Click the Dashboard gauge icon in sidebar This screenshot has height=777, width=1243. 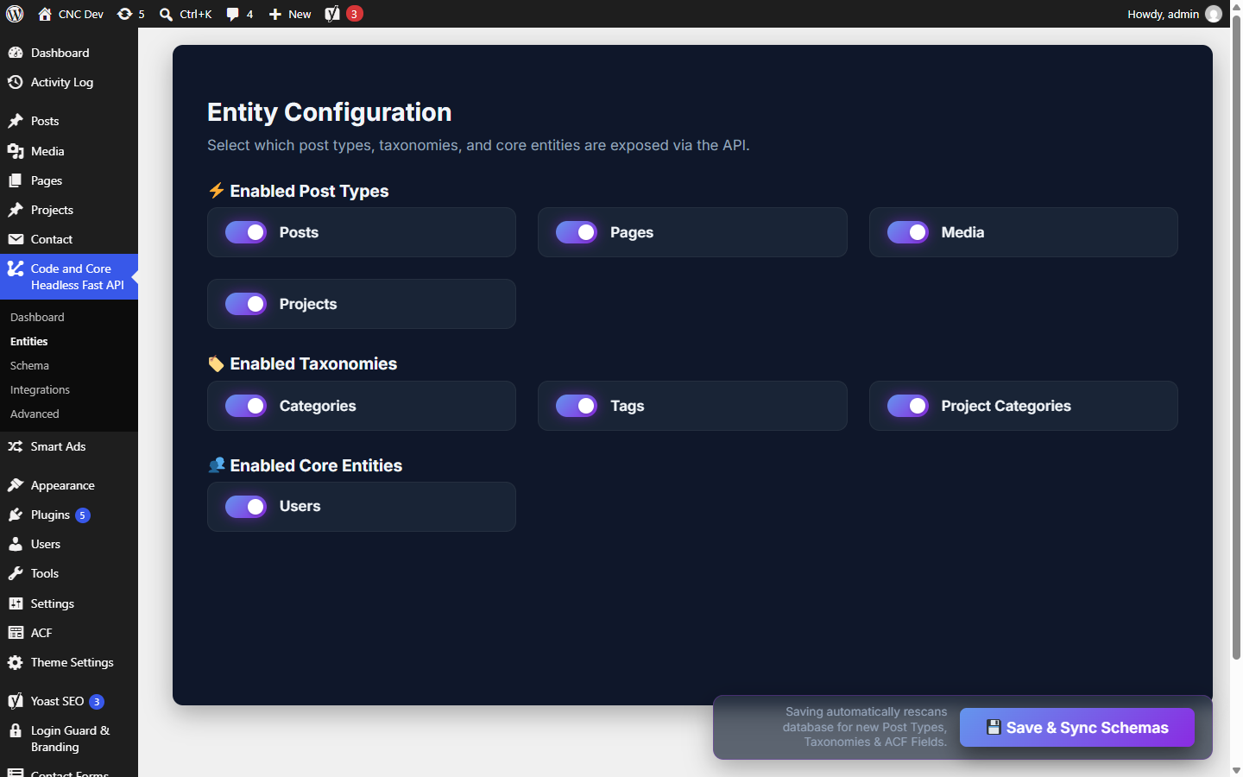click(16, 53)
